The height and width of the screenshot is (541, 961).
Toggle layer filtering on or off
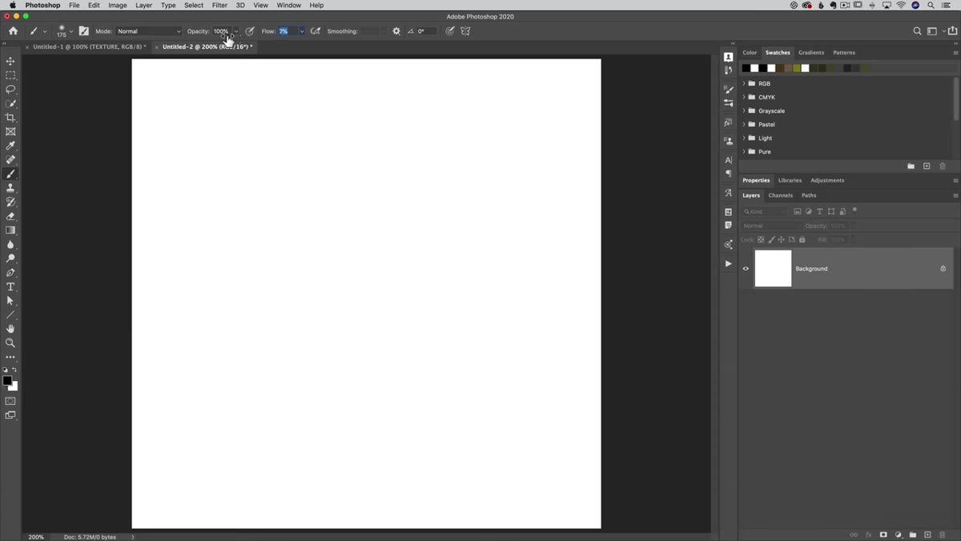click(854, 210)
